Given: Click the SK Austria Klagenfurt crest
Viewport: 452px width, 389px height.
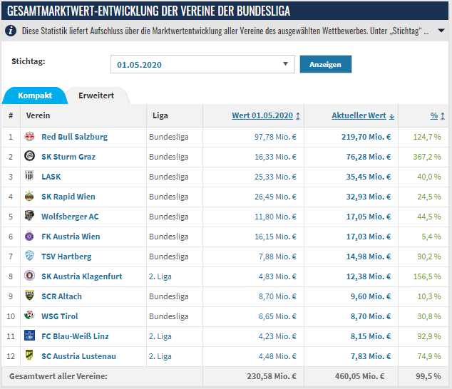Looking at the screenshot, I should pyautogui.click(x=29, y=276).
